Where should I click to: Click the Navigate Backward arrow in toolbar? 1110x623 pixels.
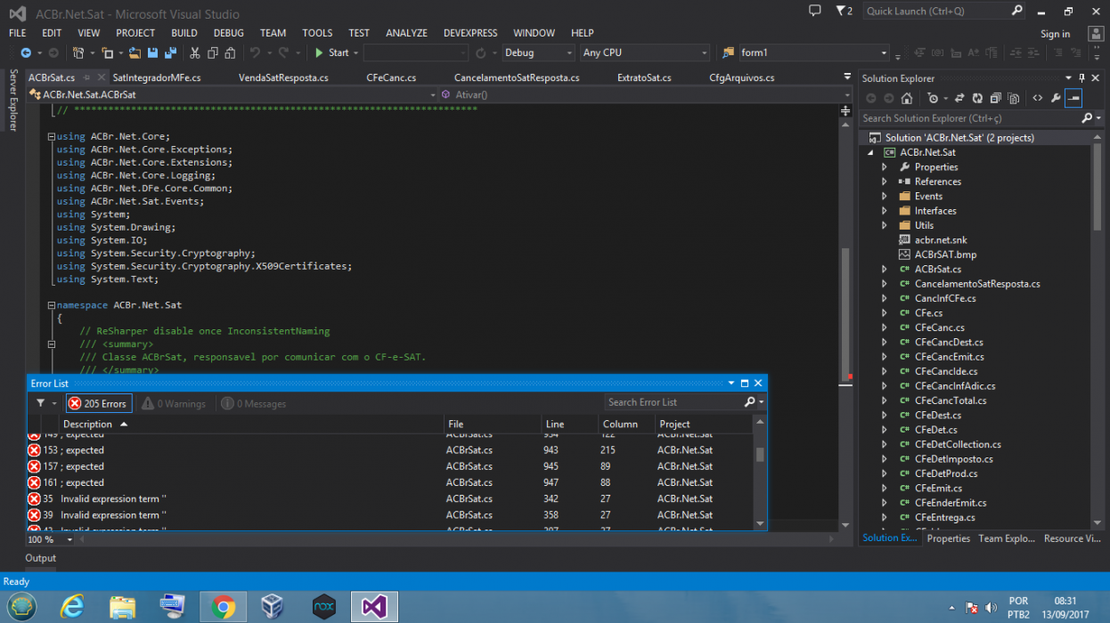25,53
